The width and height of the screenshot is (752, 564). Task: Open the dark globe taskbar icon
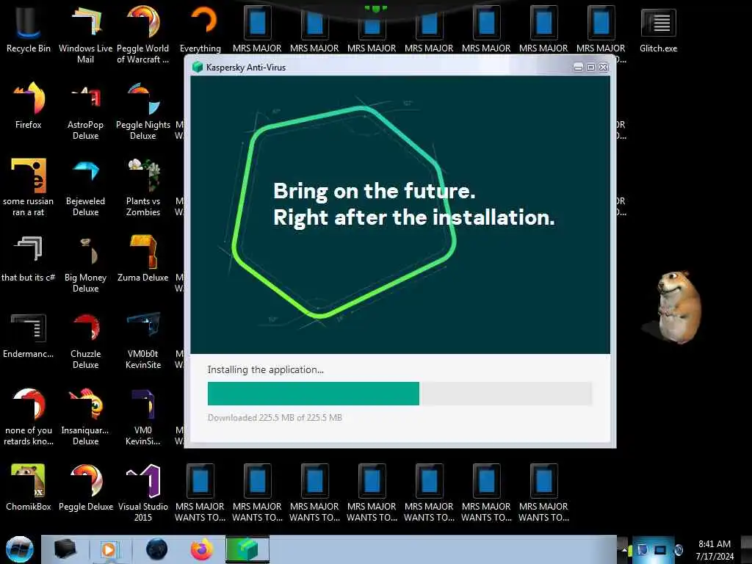156,549
